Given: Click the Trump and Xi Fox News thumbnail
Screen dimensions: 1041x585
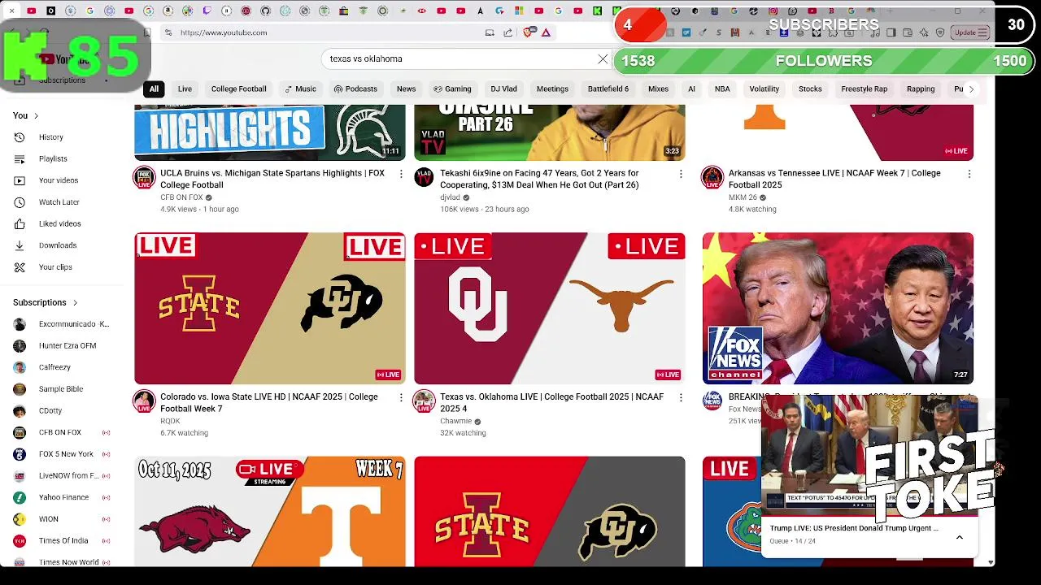Looking at the screenshot, I should 838,308.
